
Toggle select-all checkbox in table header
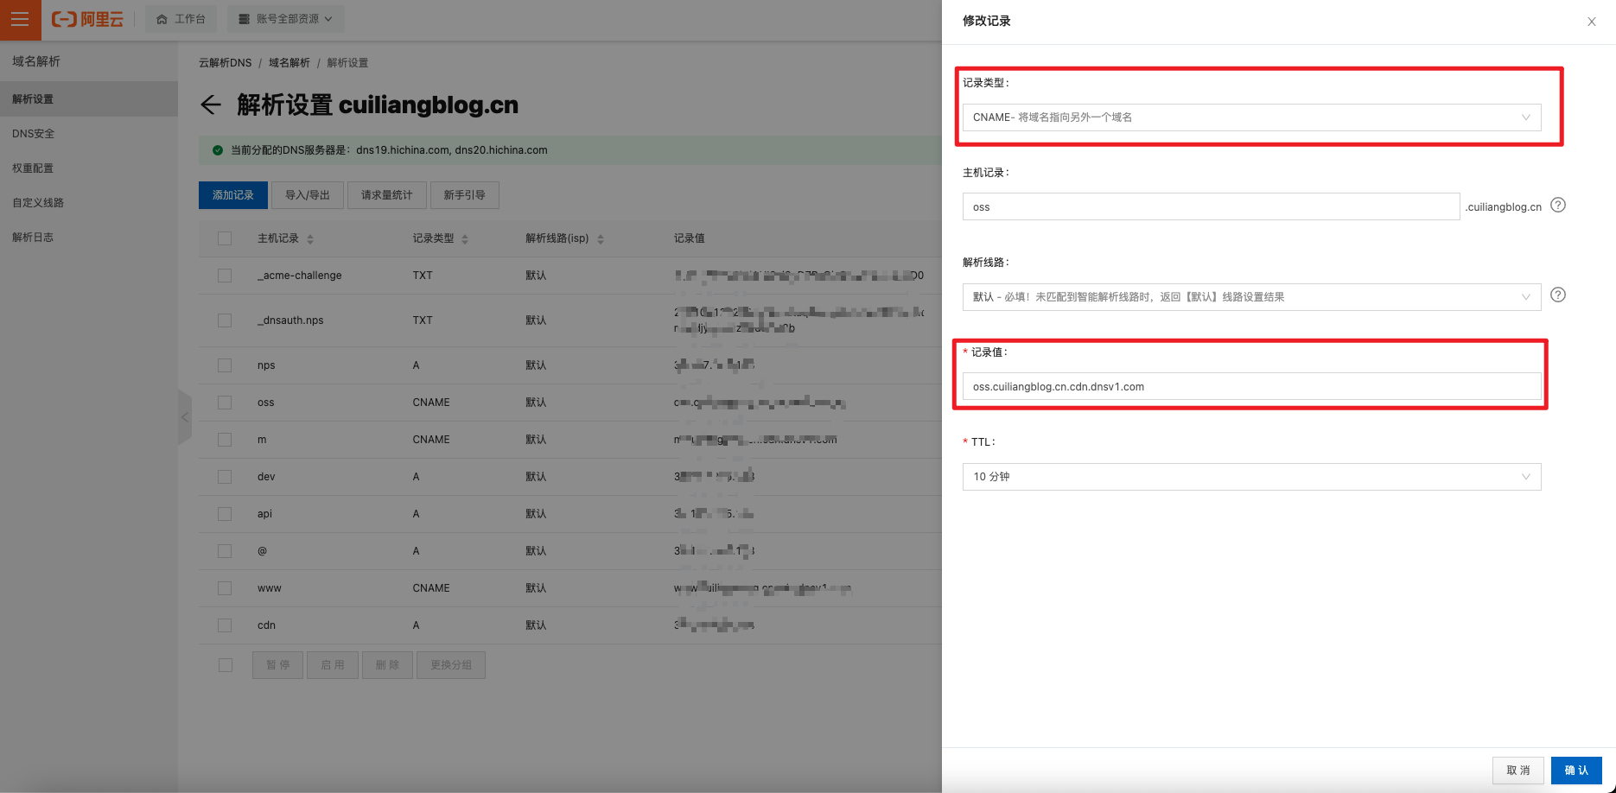225,238
